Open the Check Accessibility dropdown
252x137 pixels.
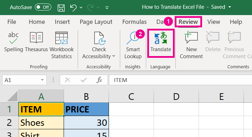[99, 45]
